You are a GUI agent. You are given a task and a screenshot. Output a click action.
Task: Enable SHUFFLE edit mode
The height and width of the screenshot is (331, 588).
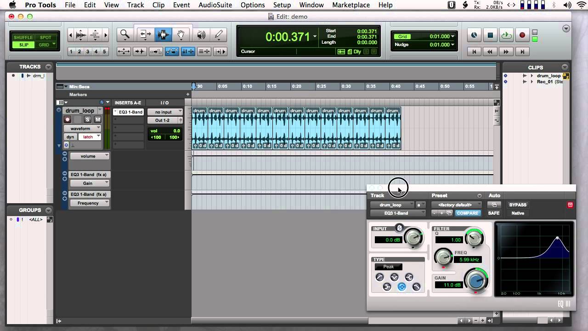coord(23,38)
